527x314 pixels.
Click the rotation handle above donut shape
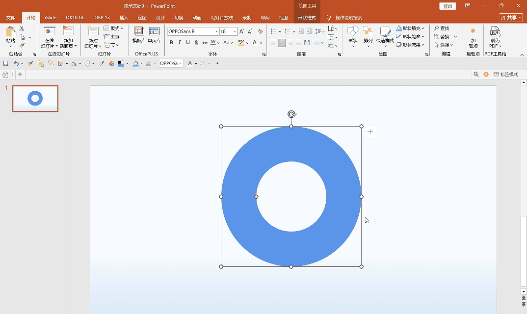(x=291, y=114)
